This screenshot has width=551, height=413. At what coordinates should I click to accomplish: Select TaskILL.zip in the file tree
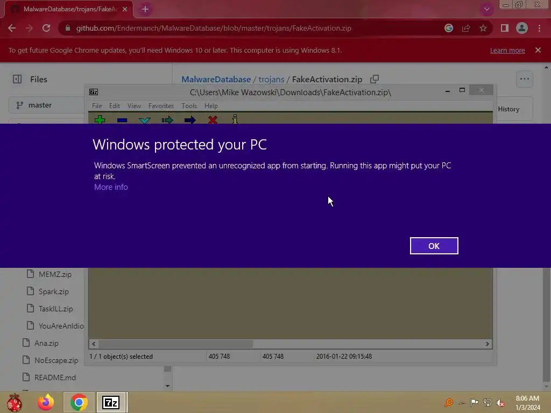[56, 309]
